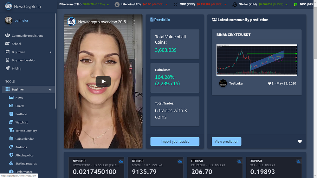The height and width of the screenshot is (178, 317).
Task: Click the Ethereum (ETH) ticker entry
Action: pyautogui.click(x=84, y=4)
